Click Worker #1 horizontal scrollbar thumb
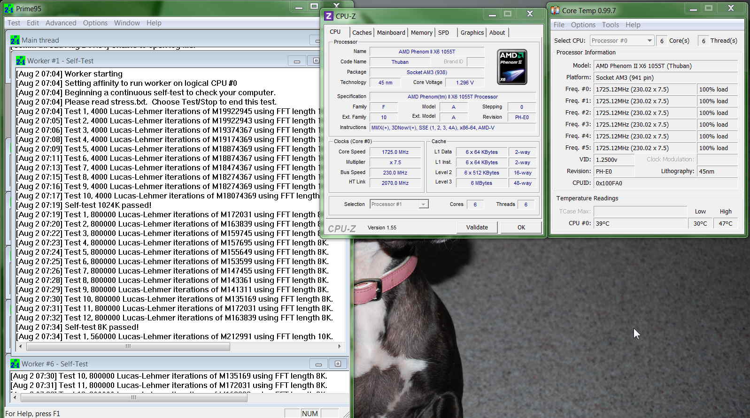The image size is (750, 418). [x=128, y=346]
